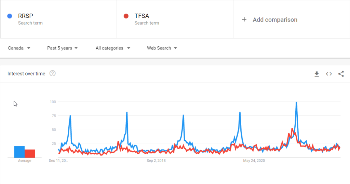The image size is (350, 184).
Task: Click the May 24, 2020 axis label
Action: pos(254,160)
